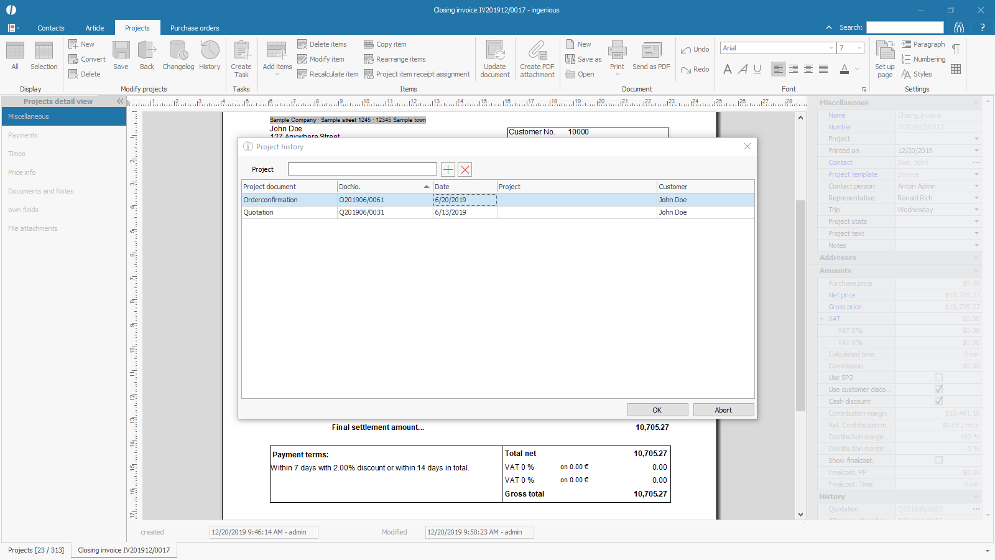This screenshot has height=560, width=995.
Task: Open the Arial font name dropdown
Action: coord(831,48)
